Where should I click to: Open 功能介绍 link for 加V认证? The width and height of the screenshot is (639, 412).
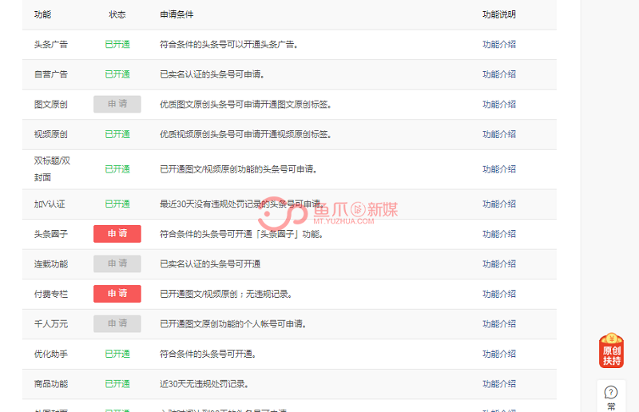tap(499, 204)
